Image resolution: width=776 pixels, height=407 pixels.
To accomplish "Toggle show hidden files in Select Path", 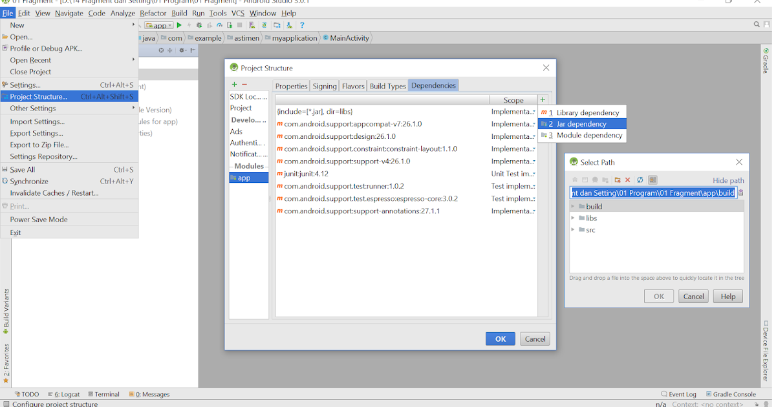I will tap(652, 180).
